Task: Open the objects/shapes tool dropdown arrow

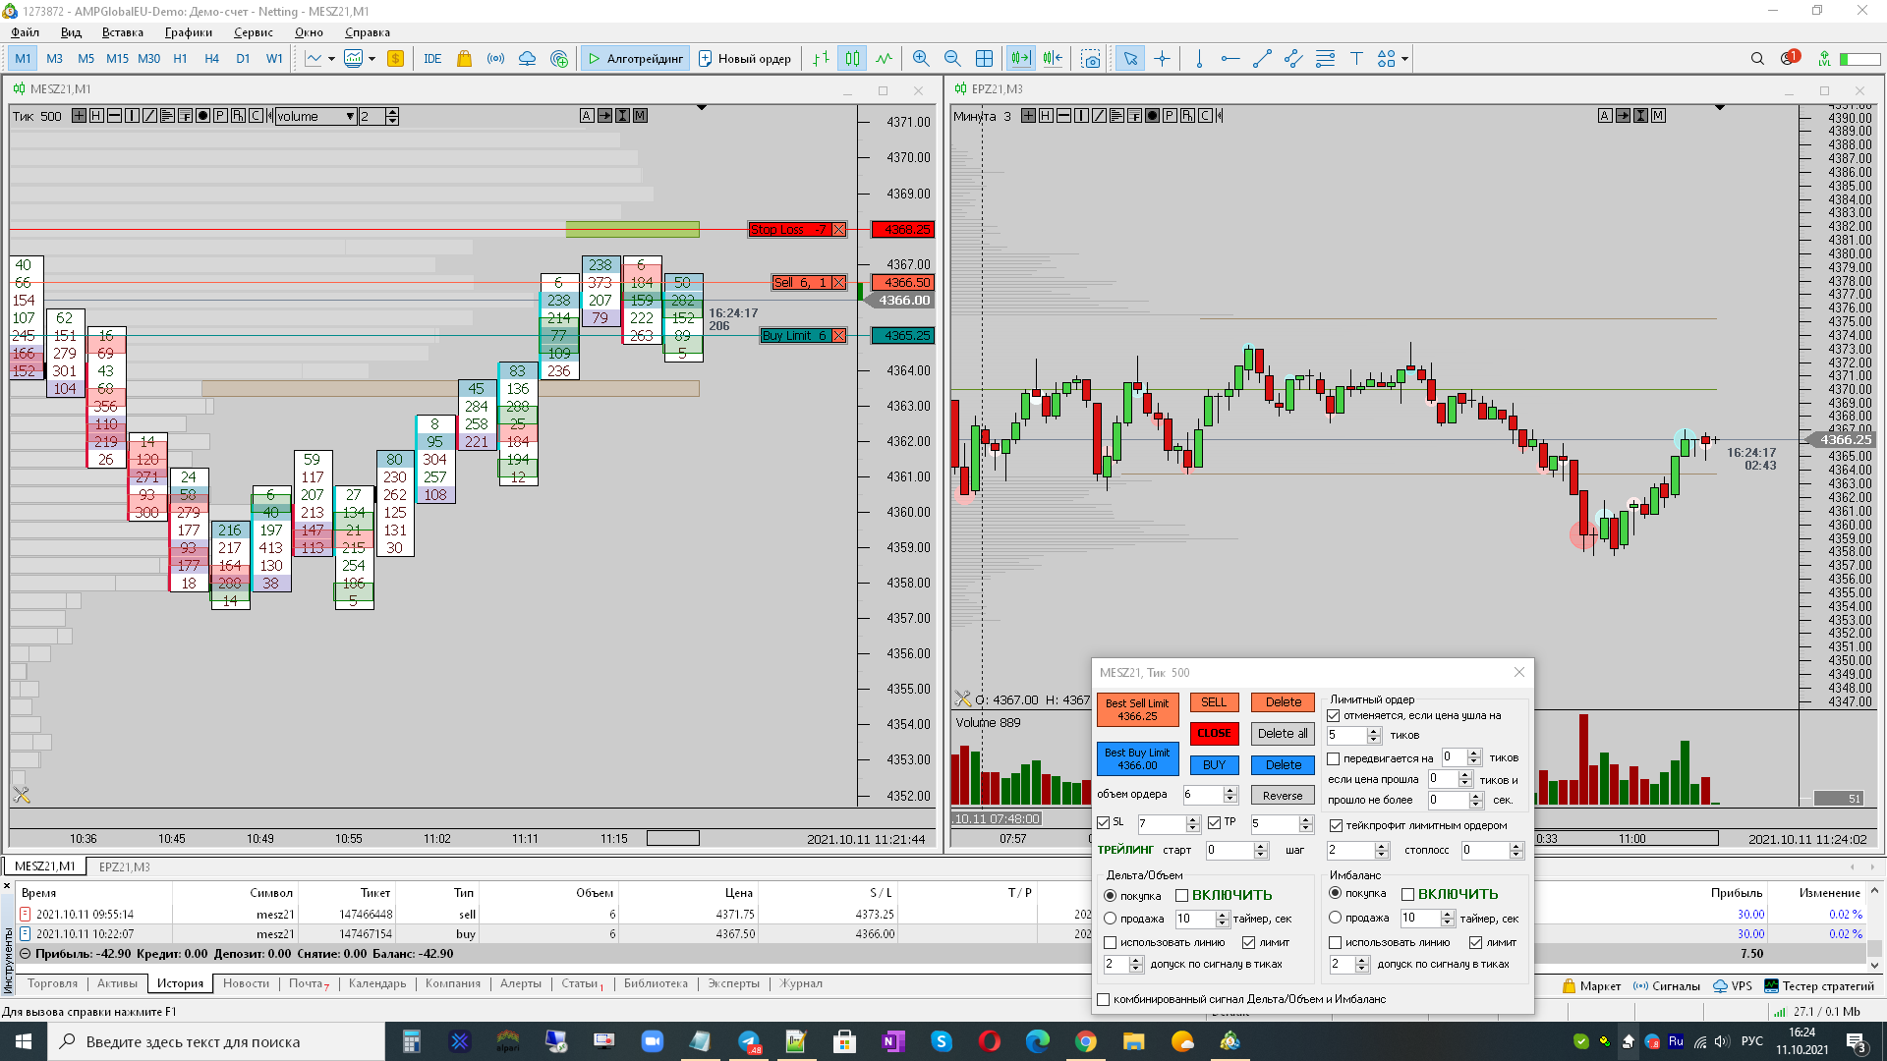Action: pos(1404,59)
